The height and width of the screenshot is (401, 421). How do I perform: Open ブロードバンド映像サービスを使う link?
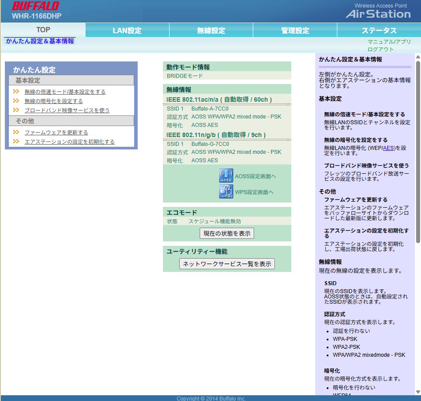click(67, 110)
